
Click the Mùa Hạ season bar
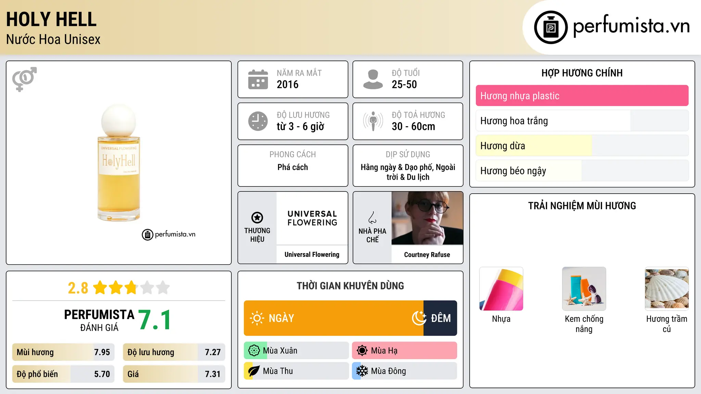point(405,351)
